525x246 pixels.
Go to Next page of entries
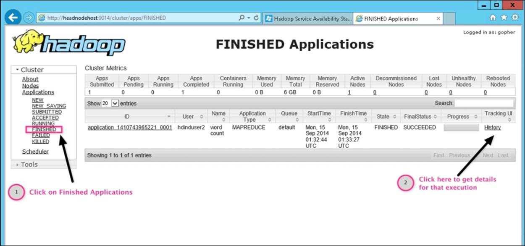click(488, 155)
